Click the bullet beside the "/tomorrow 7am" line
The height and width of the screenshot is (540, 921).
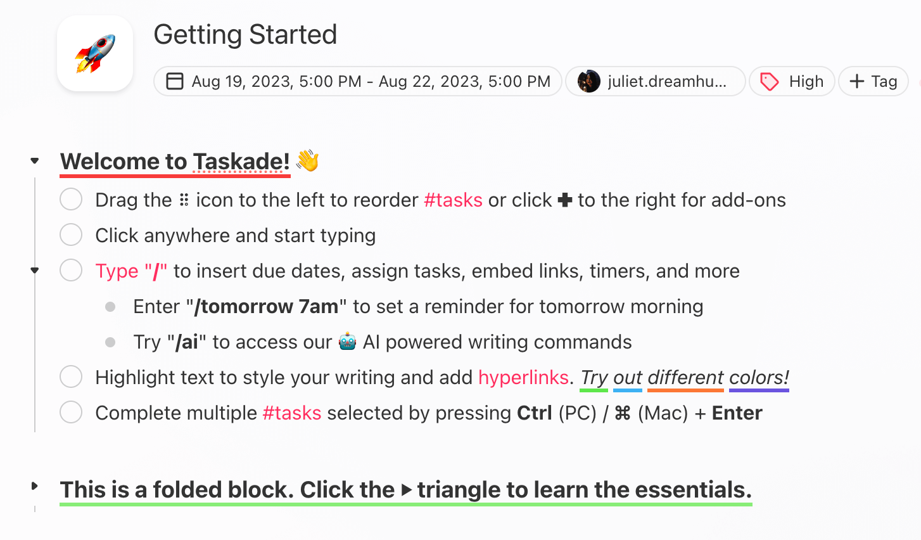(110, 306)
